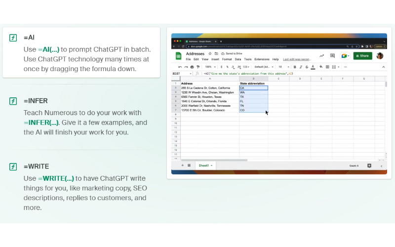Click the green Share button
The image size is (395, 247).
(x=362, y=56)
